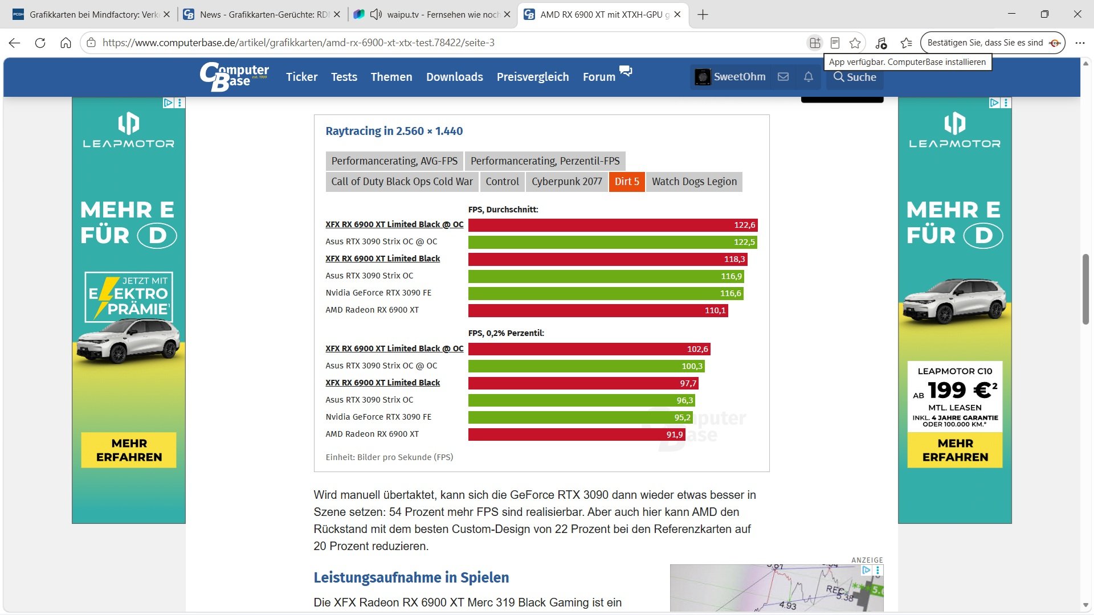1094x615 pixels.
Task: Open the private messages envelope
Action: 783,77
